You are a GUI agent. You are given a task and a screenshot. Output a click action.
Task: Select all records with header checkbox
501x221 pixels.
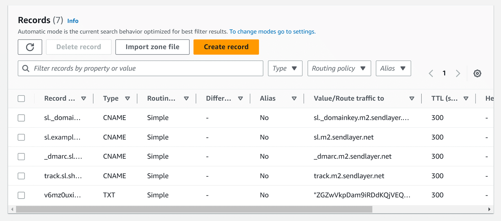(x=21, y=98)
